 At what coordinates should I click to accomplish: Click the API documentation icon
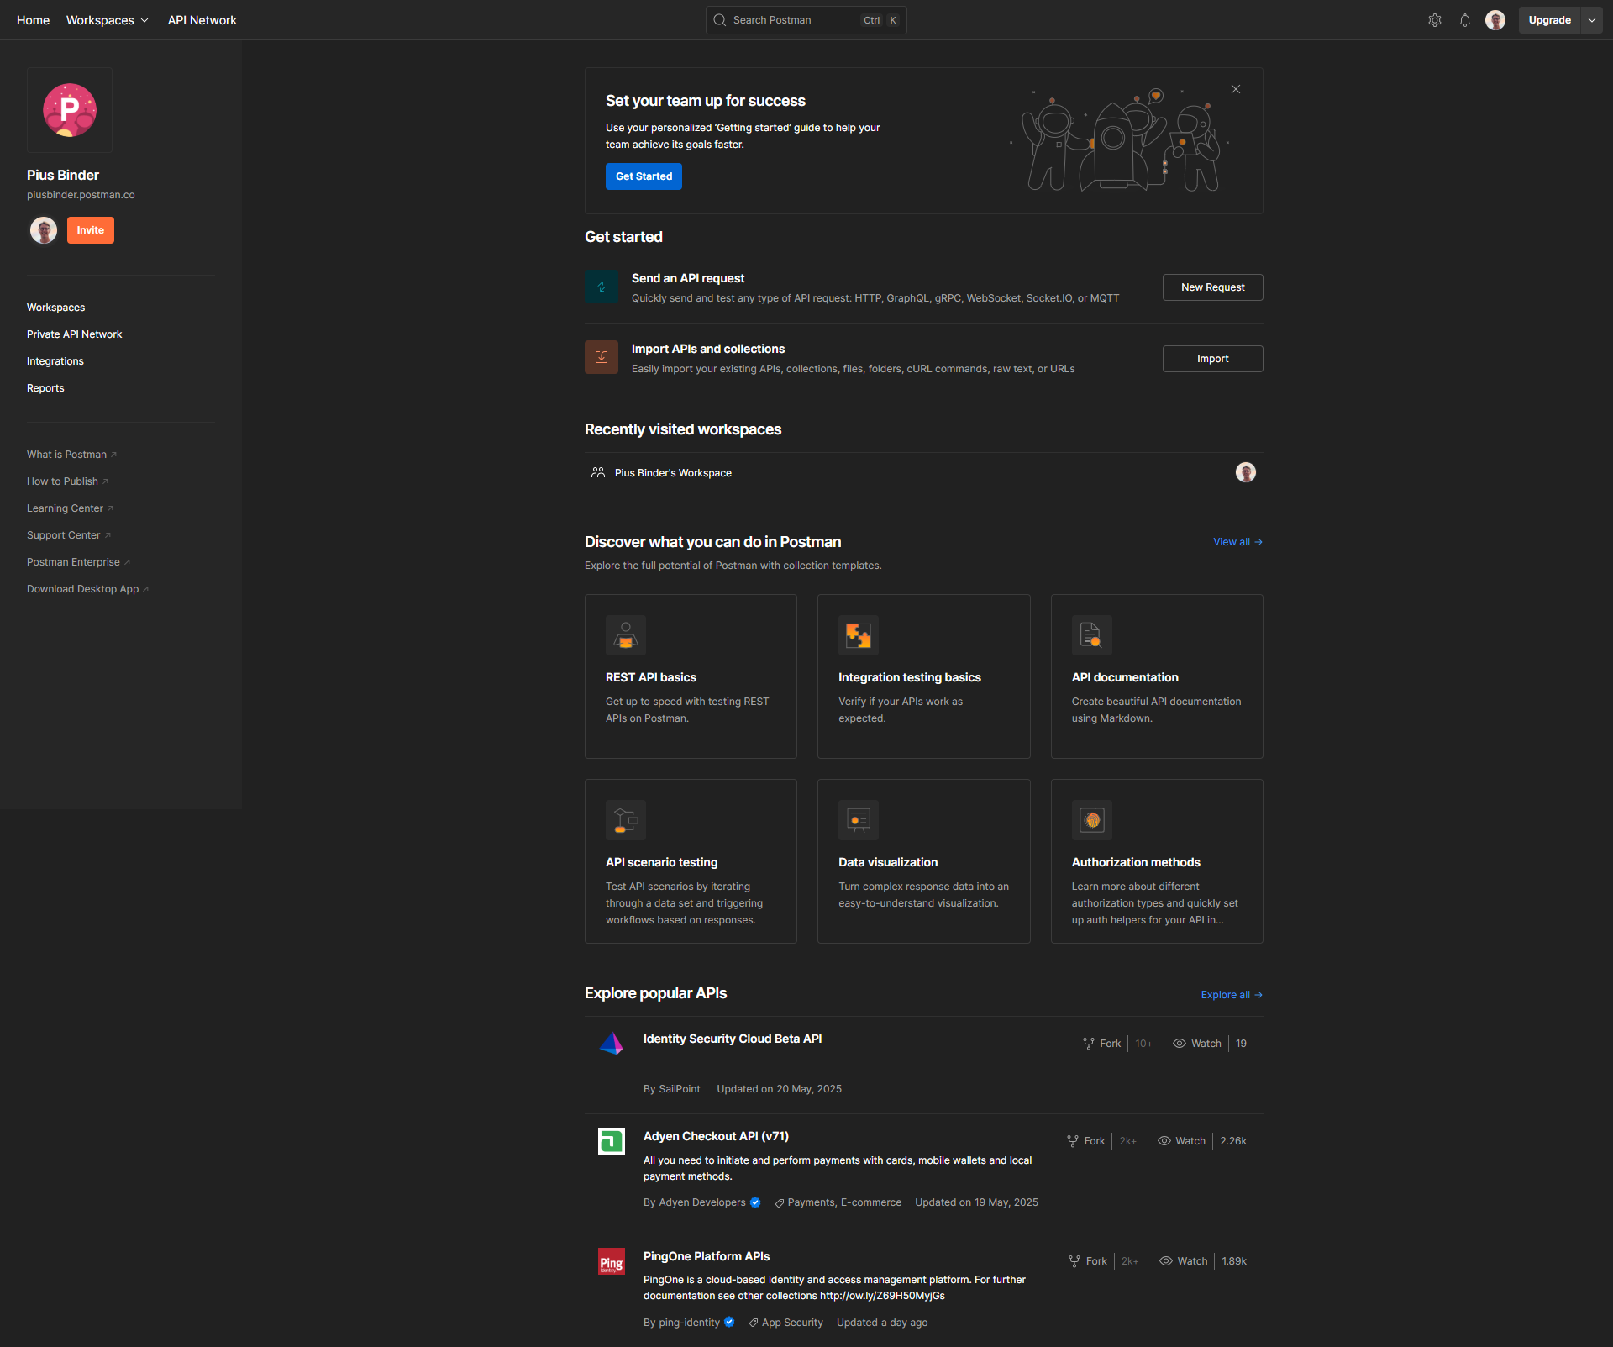(1092, 635)
